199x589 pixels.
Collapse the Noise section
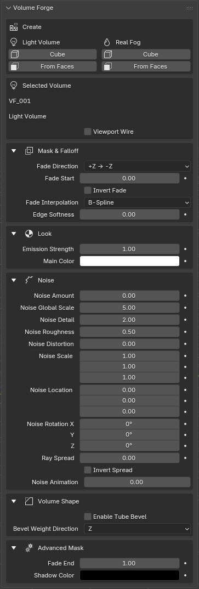[x=14, y=280]
